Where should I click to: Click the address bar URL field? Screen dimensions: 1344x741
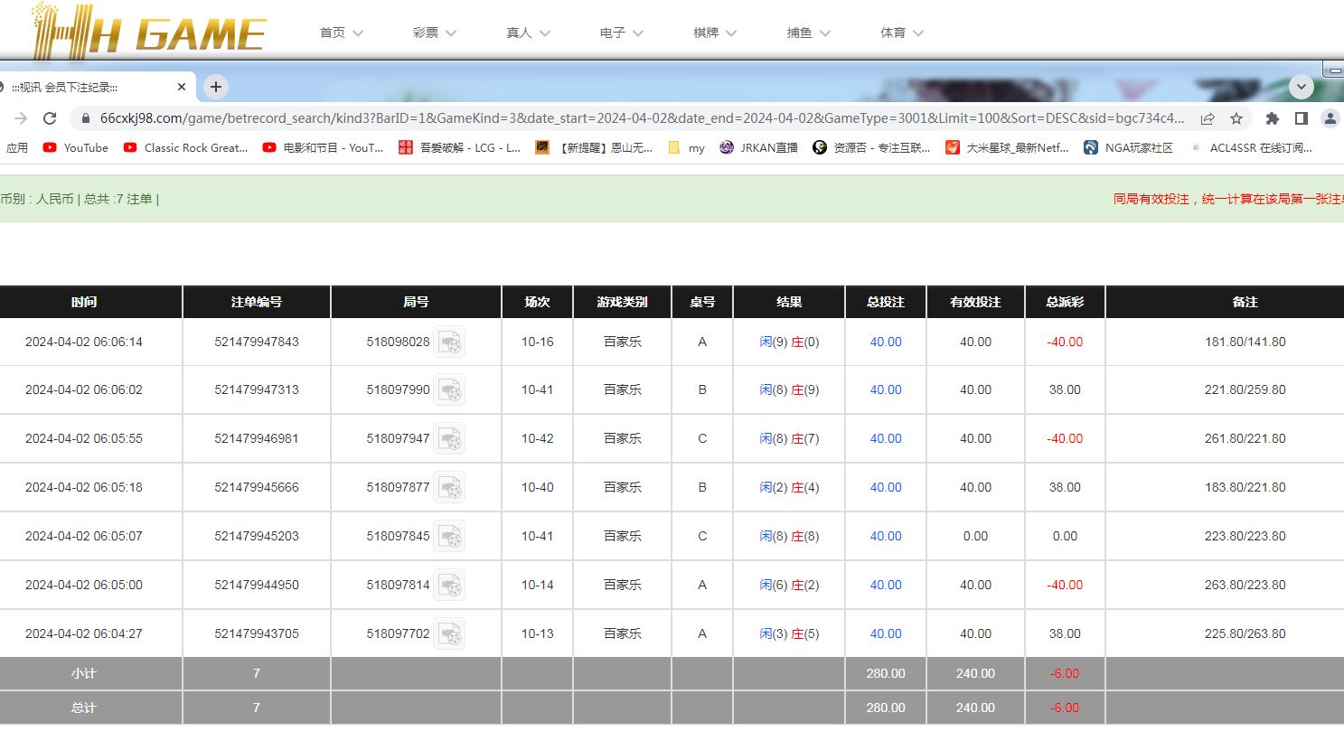tap(633, 118)
